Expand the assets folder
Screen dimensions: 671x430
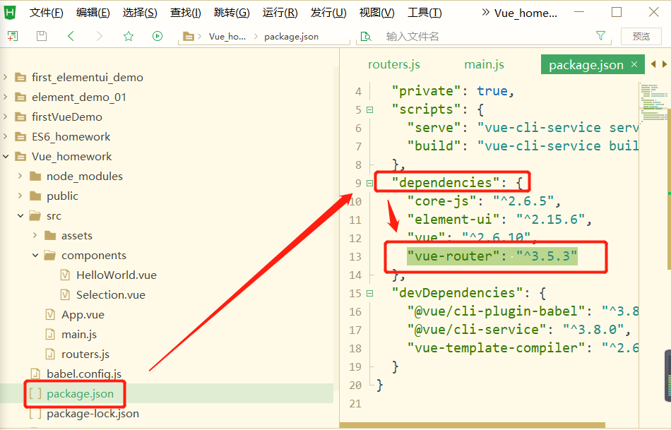pyautogui.click(x=35, y=235)
